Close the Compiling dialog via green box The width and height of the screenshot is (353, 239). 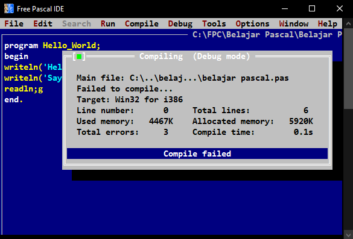click(79, 57)
